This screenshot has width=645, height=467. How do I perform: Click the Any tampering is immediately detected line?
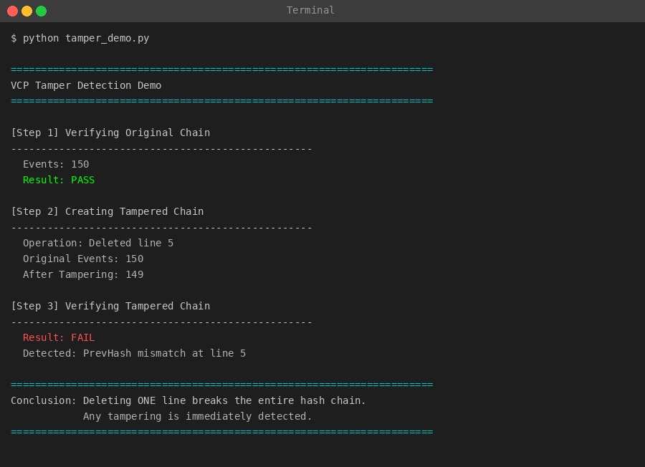(x=198, y=416)
